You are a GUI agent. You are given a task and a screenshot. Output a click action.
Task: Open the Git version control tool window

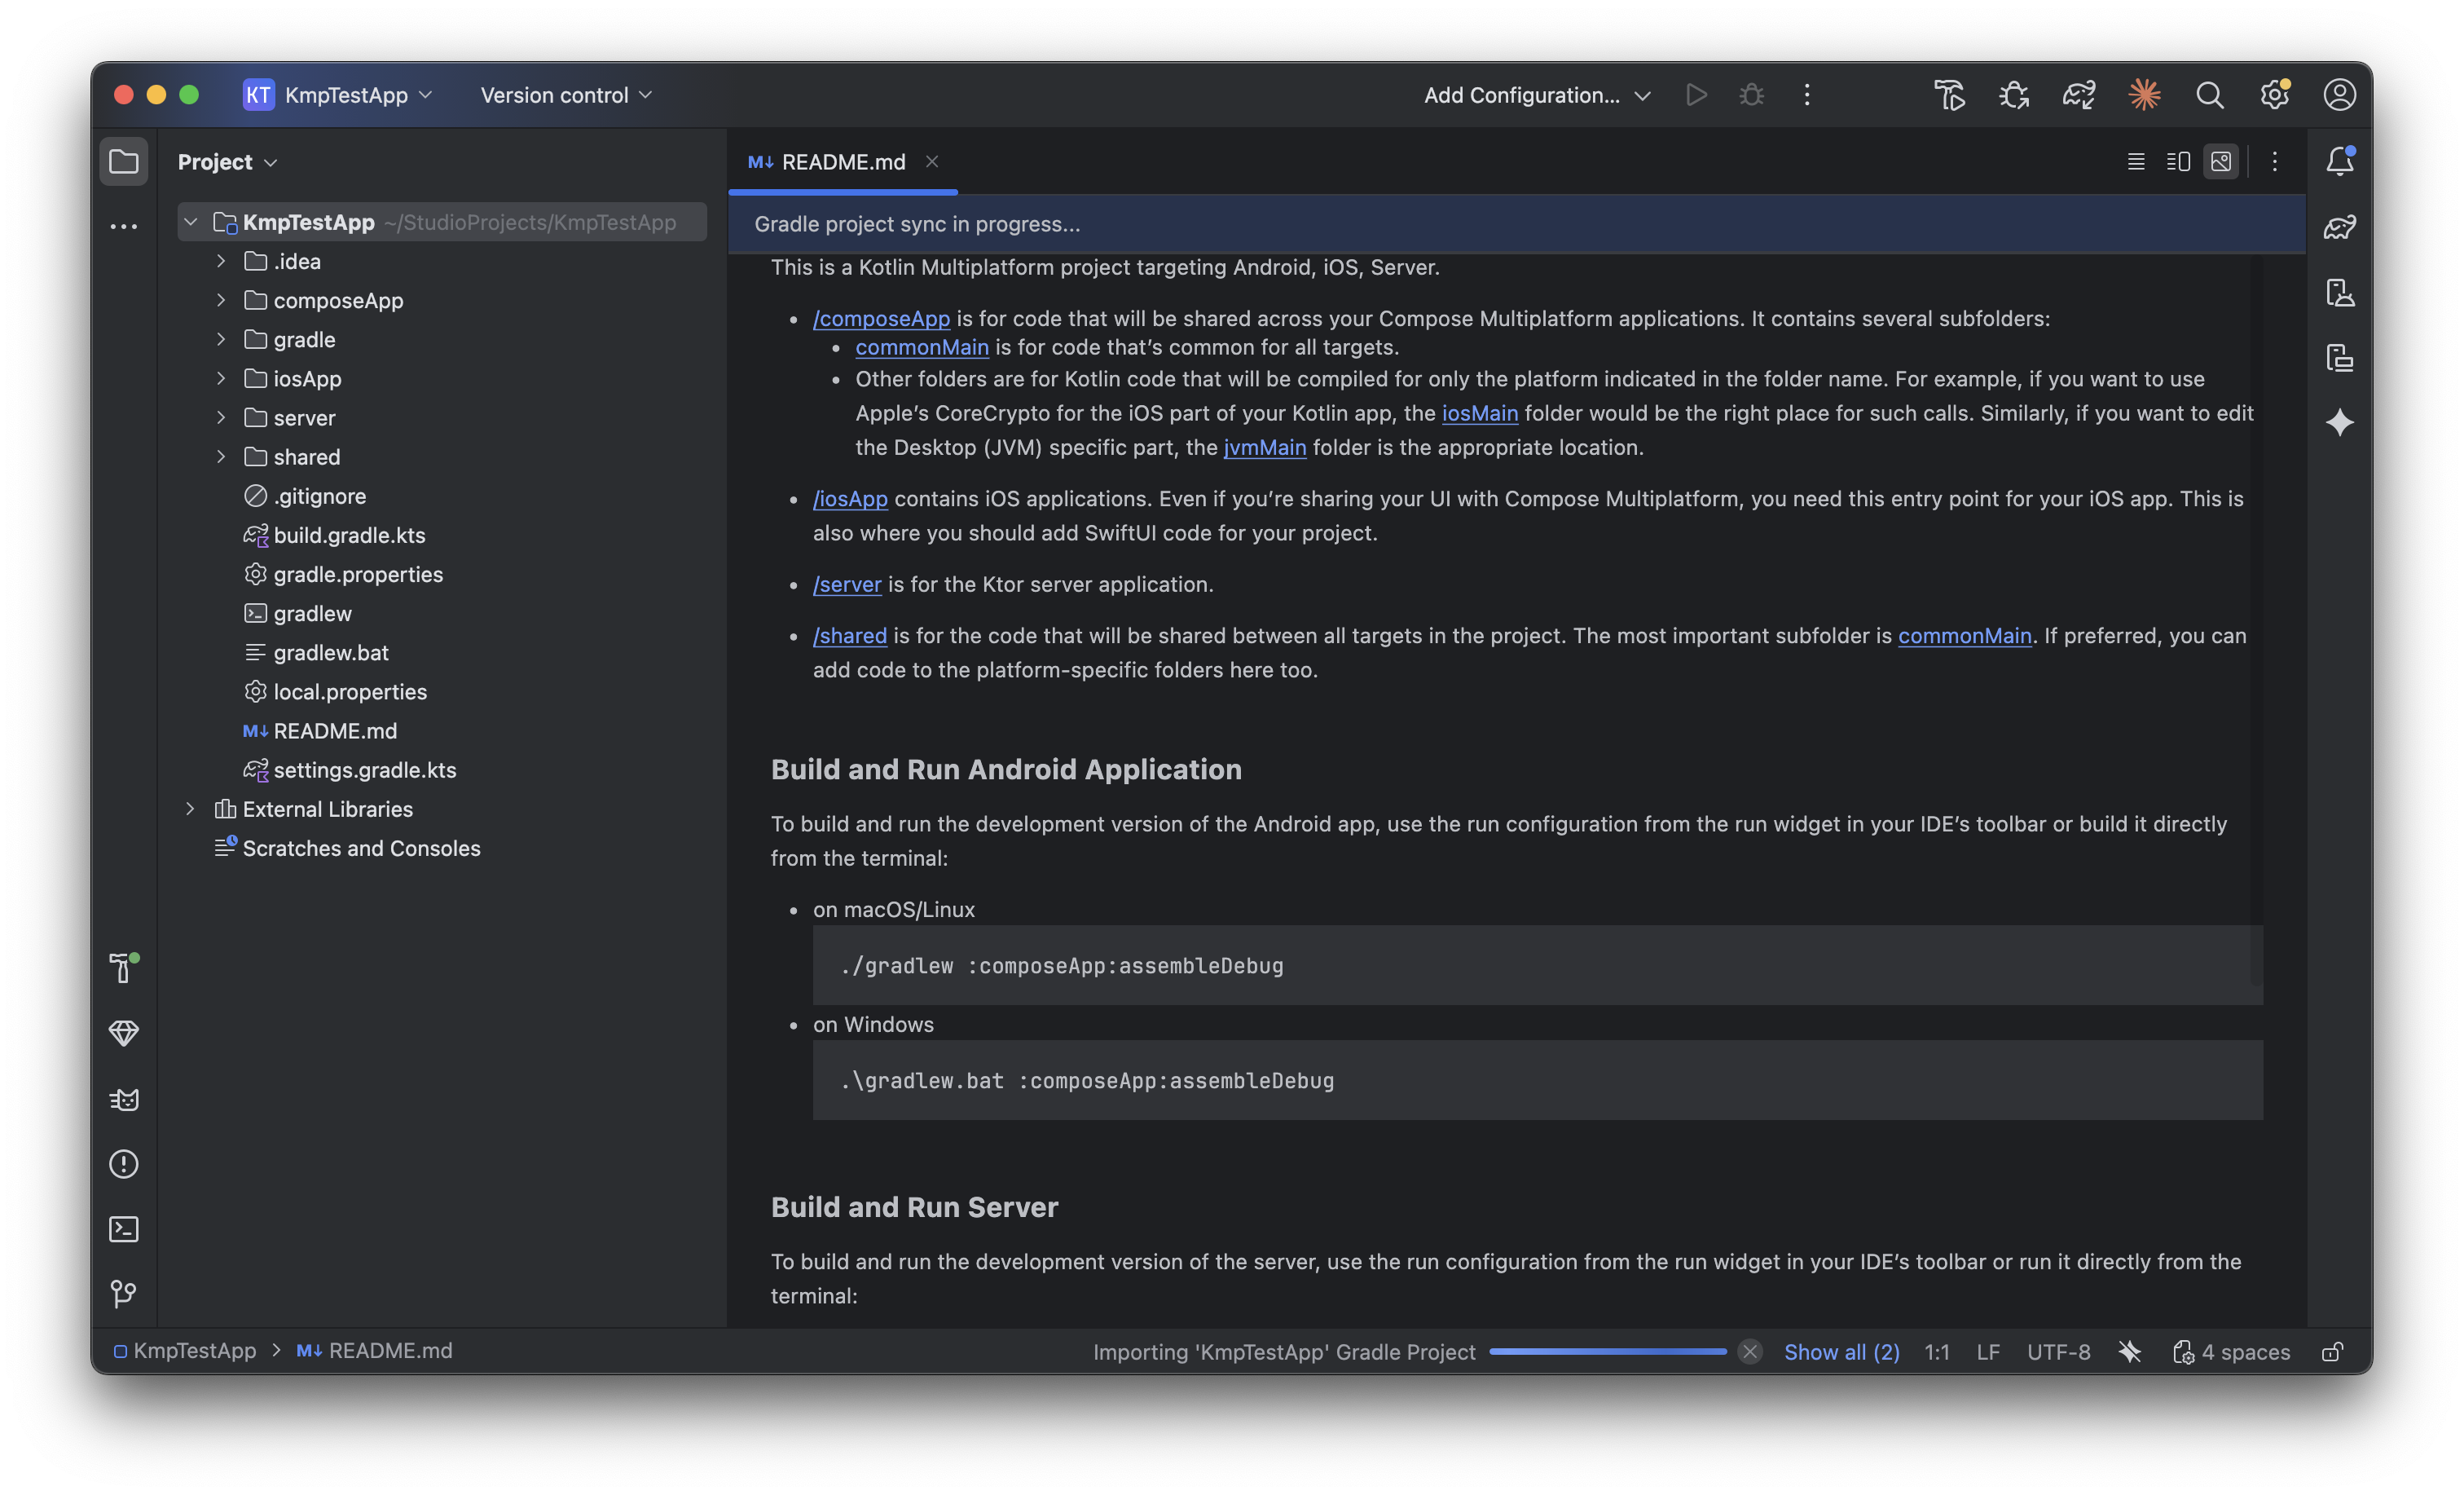click(123, 1294)
